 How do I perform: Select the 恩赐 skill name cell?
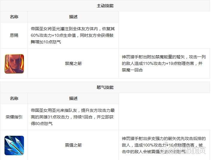click(x=14, y=35)
